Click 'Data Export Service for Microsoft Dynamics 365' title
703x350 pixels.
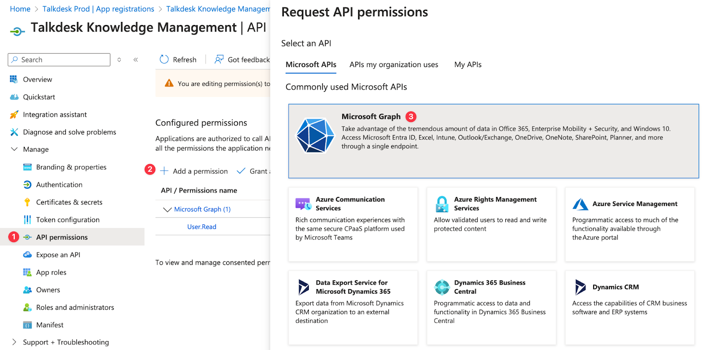click(x=353, y=287)
